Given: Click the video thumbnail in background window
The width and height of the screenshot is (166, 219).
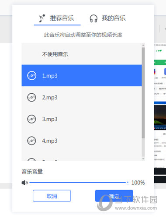Looking at the screenshot, I should coord(160,117).
